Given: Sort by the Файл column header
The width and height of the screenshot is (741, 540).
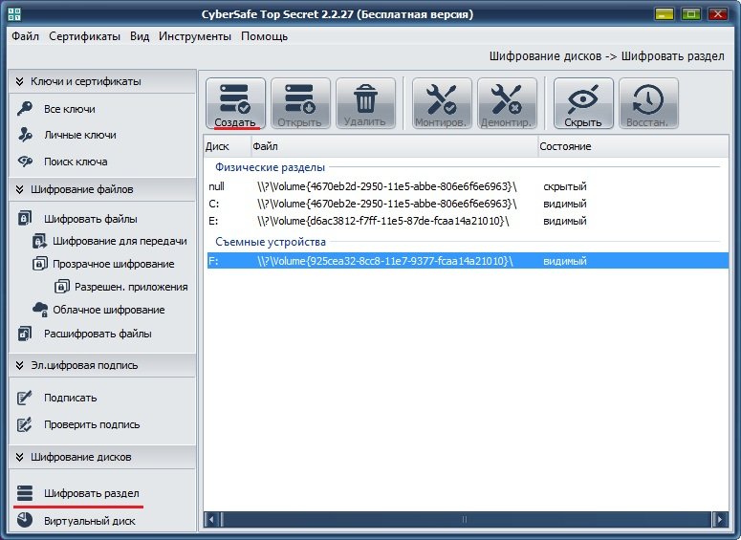Looking at the screenshot, I should pos(395,146).
